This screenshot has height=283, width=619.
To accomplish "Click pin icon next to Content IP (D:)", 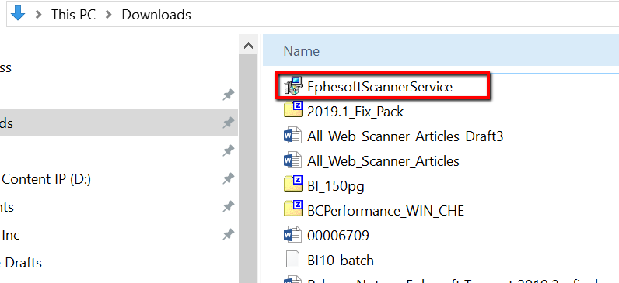I will pos(228,179).
